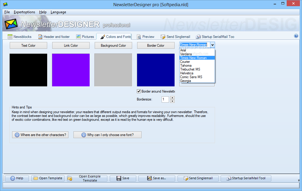Pick Tahoma from the font list
Image resolution: width=302 pixels, height=191 pixels.
click(x=197, y=66)
